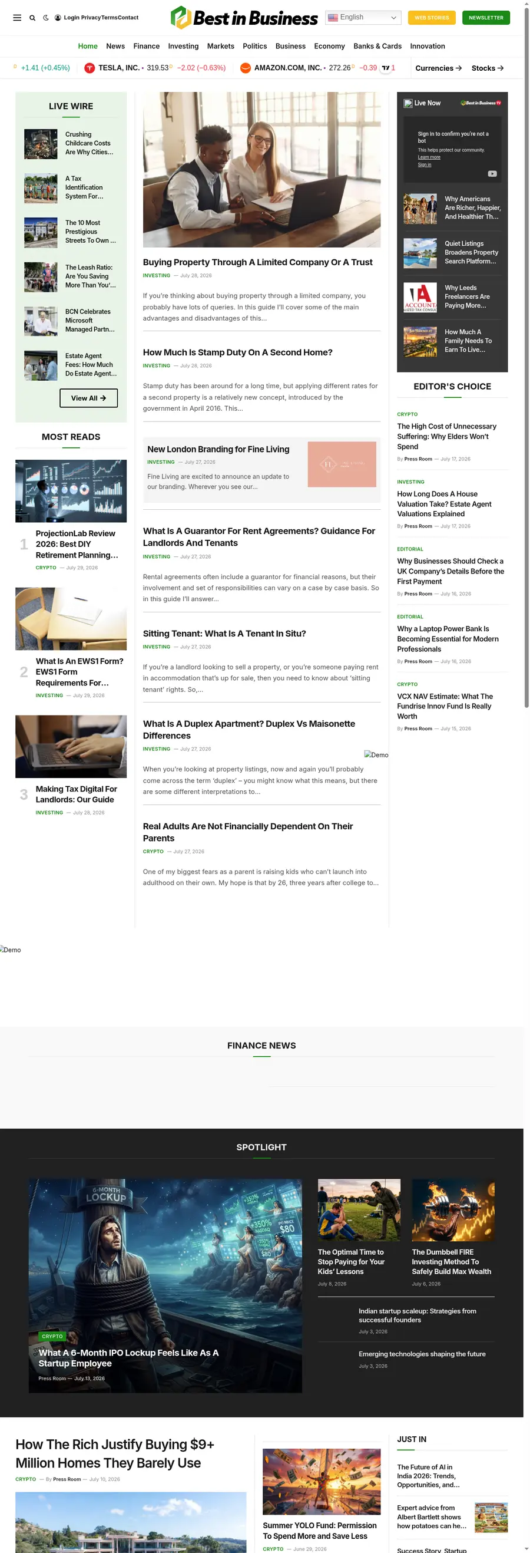The image size is (530, 1553).
Task: Open the Home menu item
Action: 88,47
